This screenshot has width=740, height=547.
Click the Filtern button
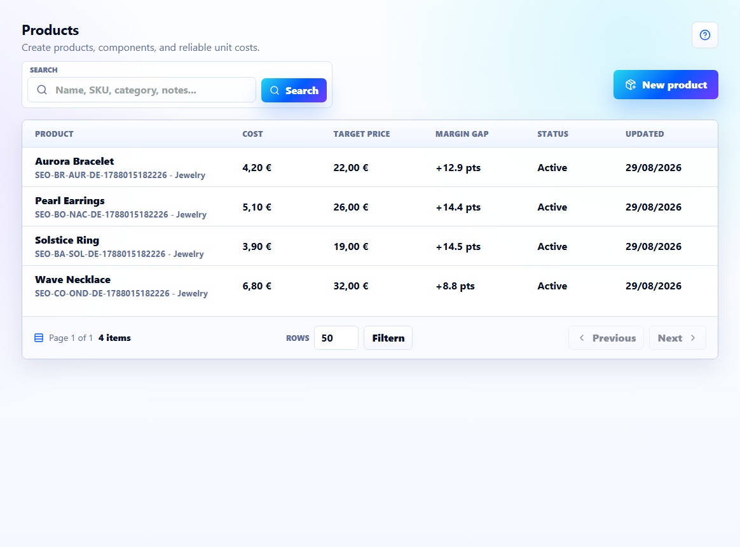pyautogui.click(x=388, y=338)
